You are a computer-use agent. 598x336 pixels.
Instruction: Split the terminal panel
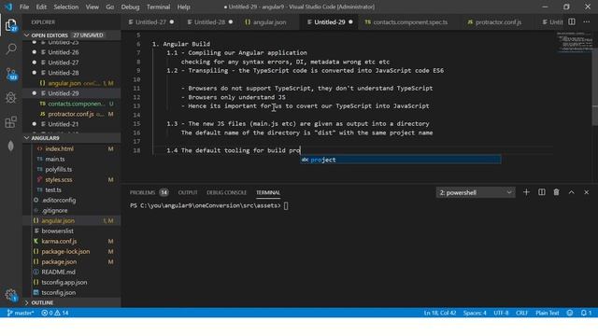tap(542, 192)
